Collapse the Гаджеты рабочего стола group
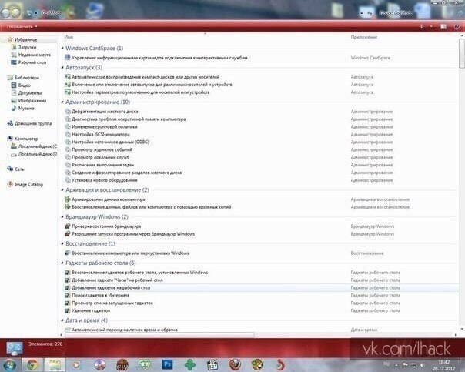This screenshot has width=465, height=372. tap(62, 263)
